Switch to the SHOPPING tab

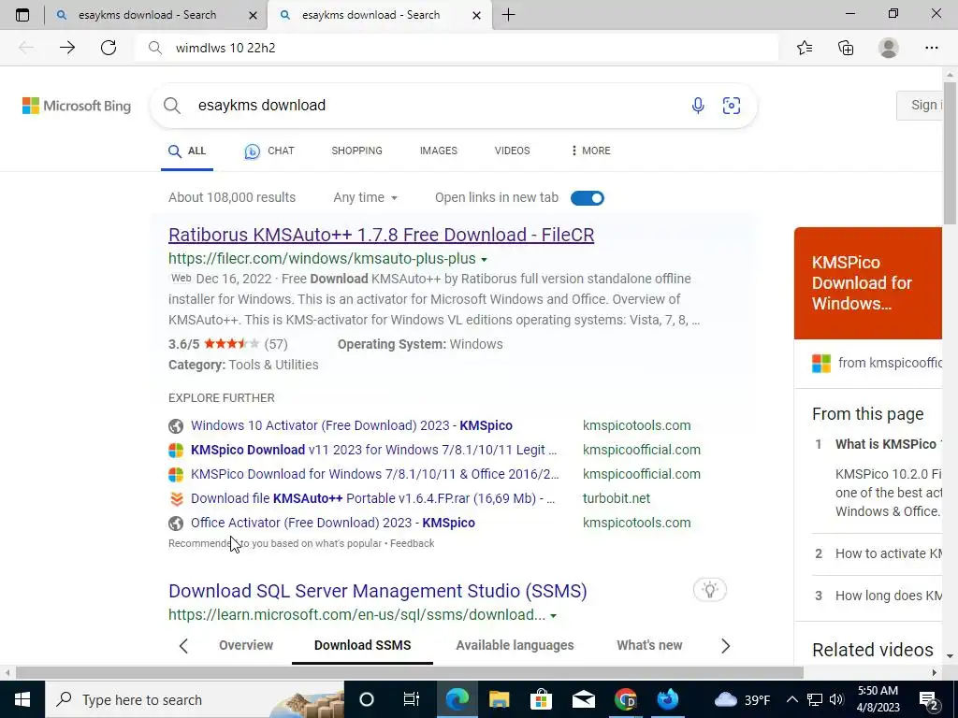(x=356, y=151)
